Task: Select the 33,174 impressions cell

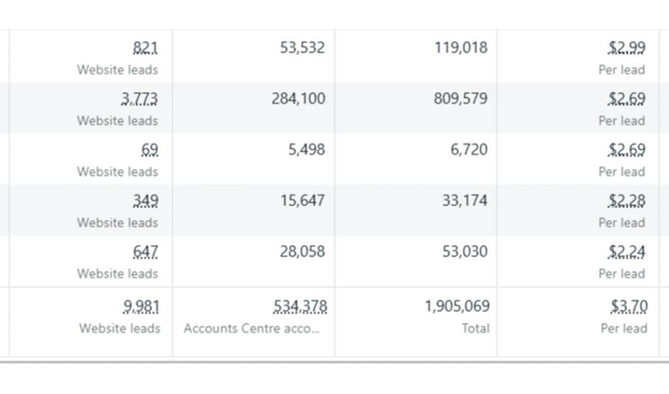Action: click(465, 201)
